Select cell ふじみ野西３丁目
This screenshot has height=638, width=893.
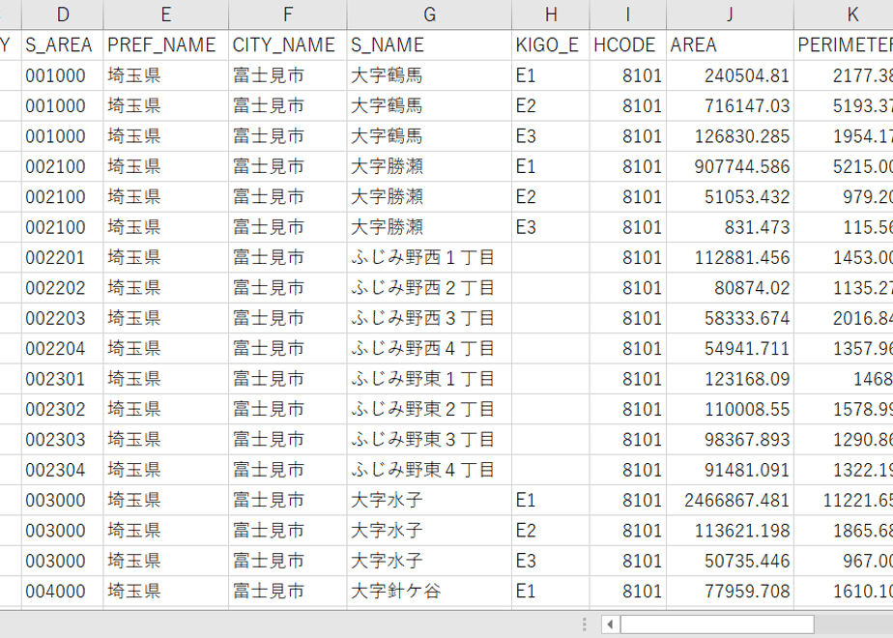(x=429, y=318)
